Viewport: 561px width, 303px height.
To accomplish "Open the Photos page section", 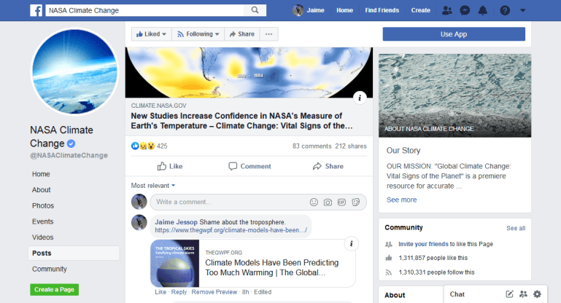I will 43,206.
